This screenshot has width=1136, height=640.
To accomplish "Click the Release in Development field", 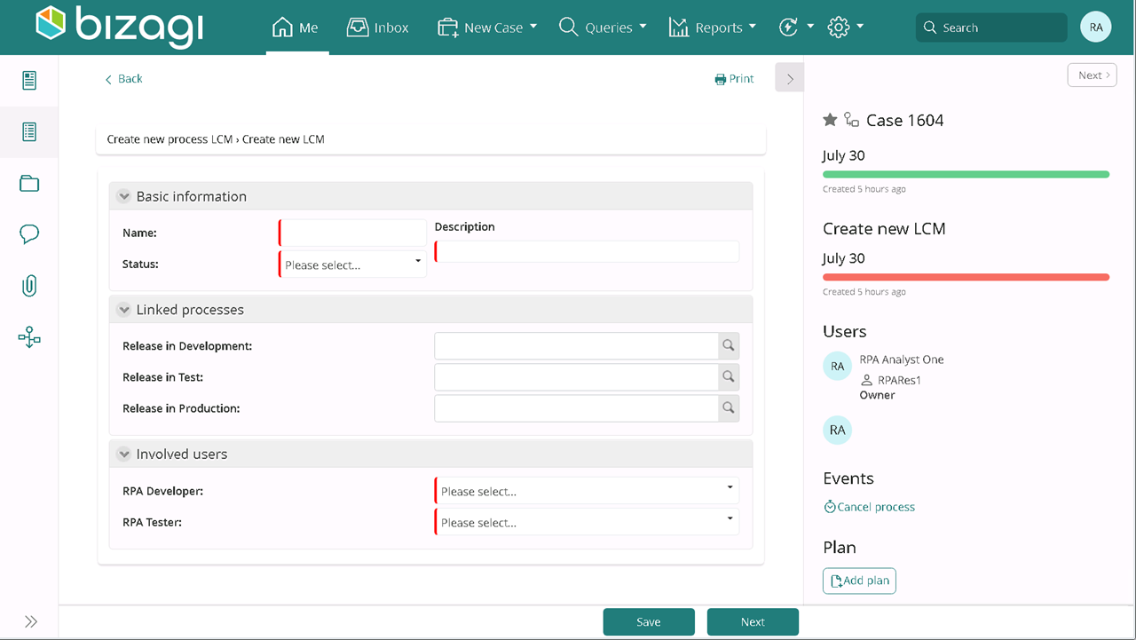I will point(576,345).
